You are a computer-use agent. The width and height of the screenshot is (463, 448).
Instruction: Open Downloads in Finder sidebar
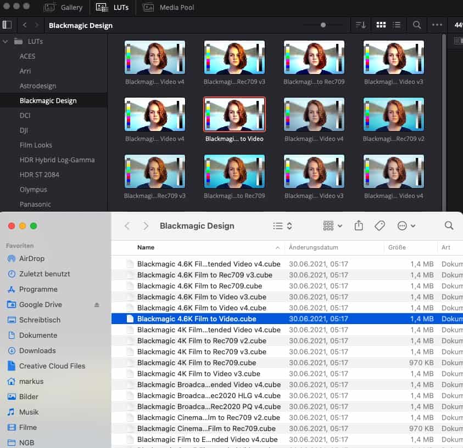pos(37,350)
